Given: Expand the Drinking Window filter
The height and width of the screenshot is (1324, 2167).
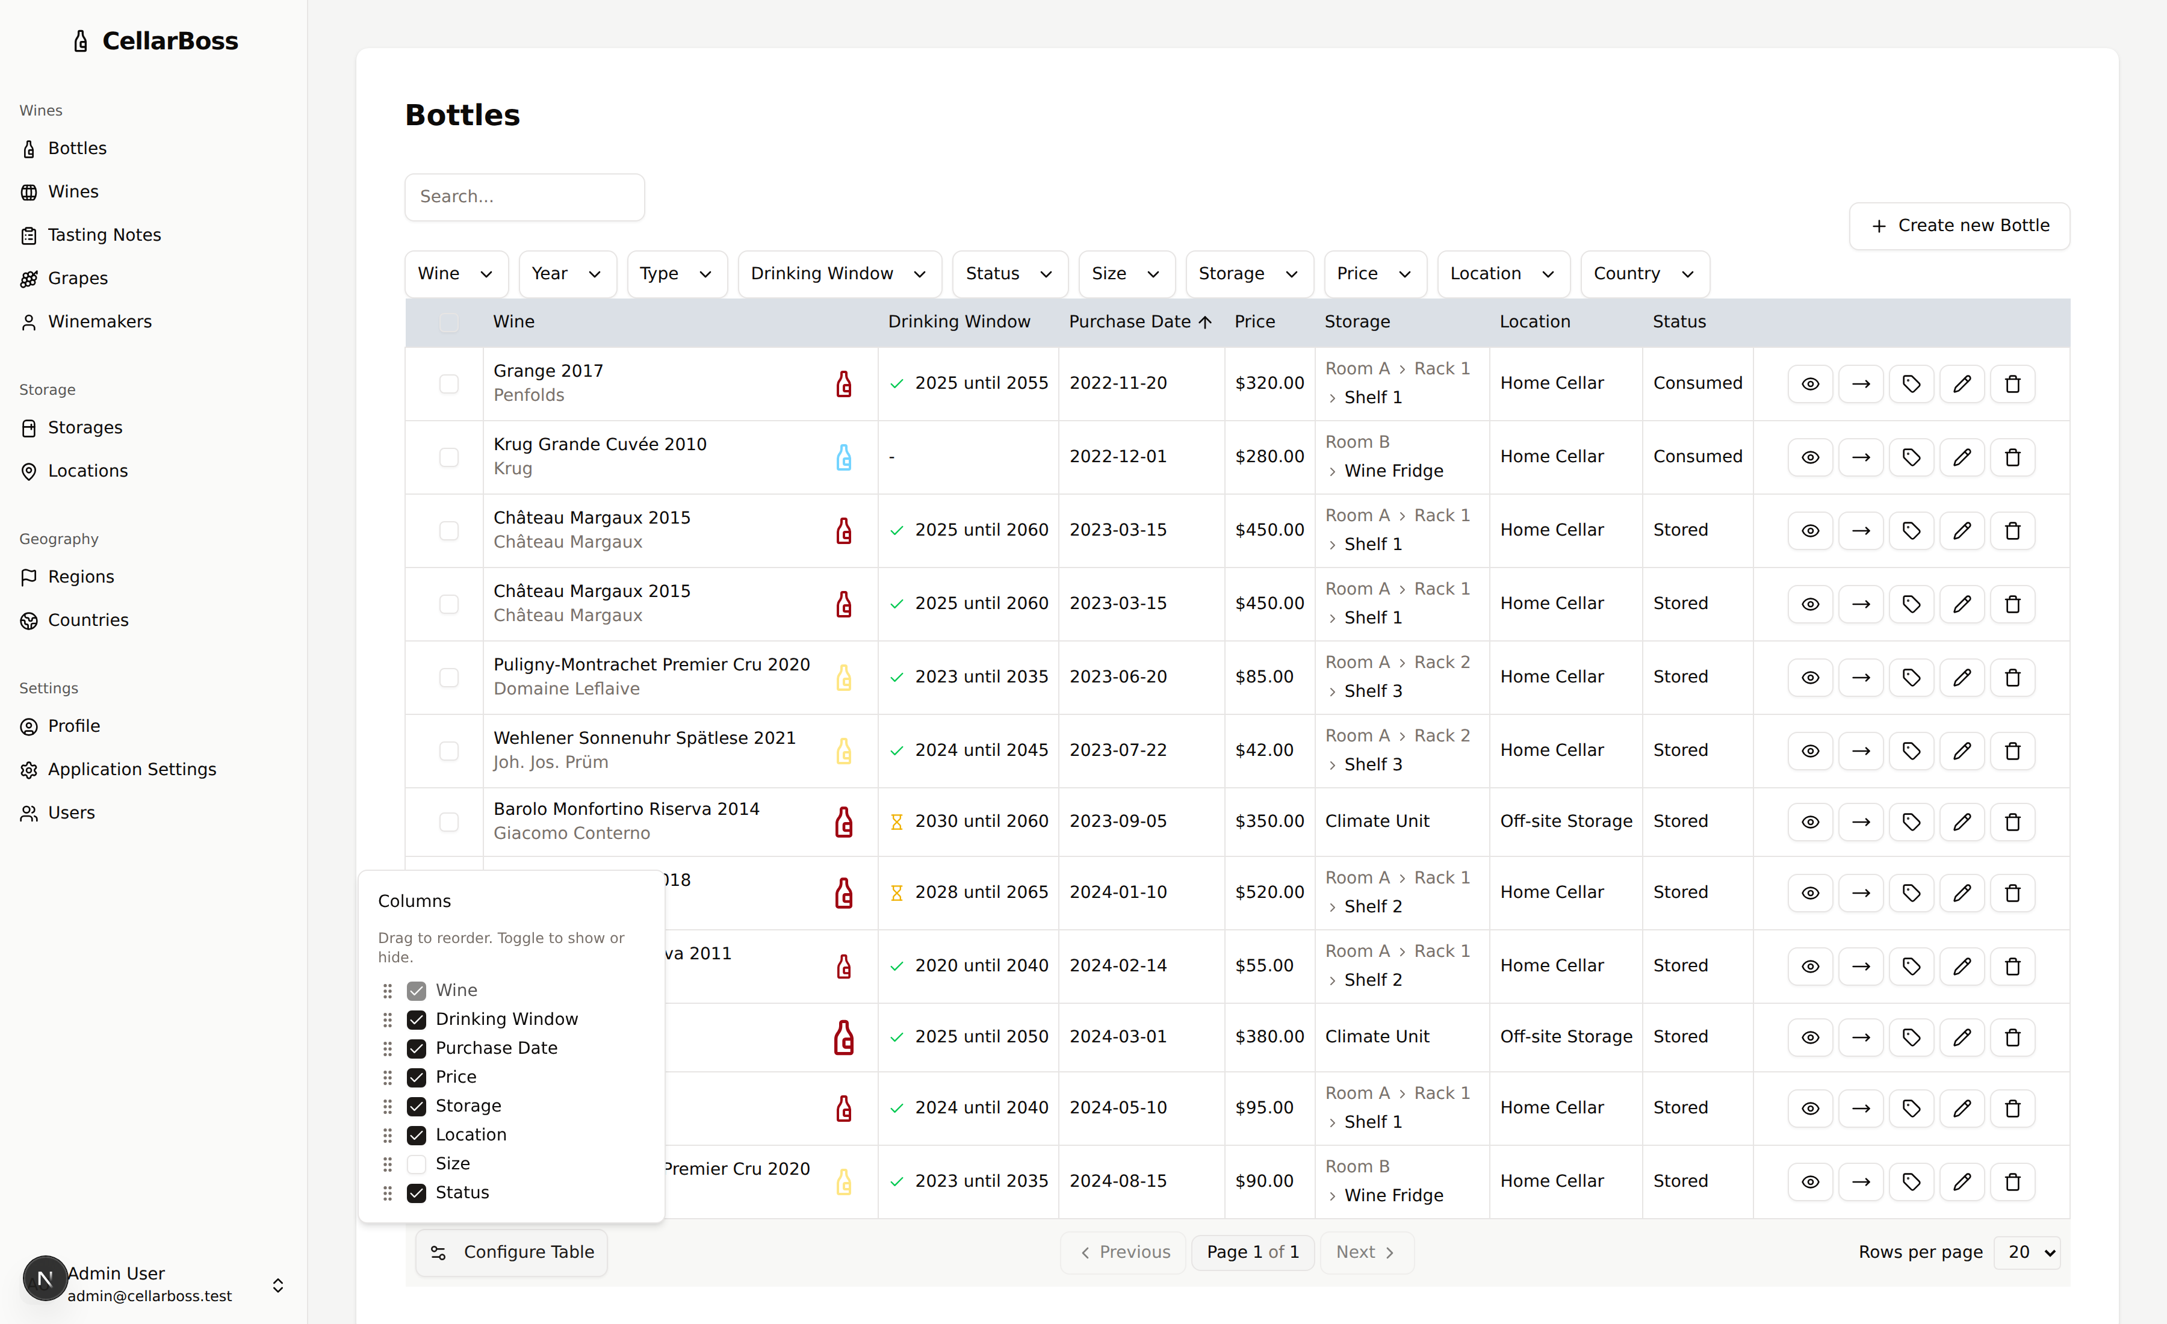Looking at the screenshot, I should (839, 273).
